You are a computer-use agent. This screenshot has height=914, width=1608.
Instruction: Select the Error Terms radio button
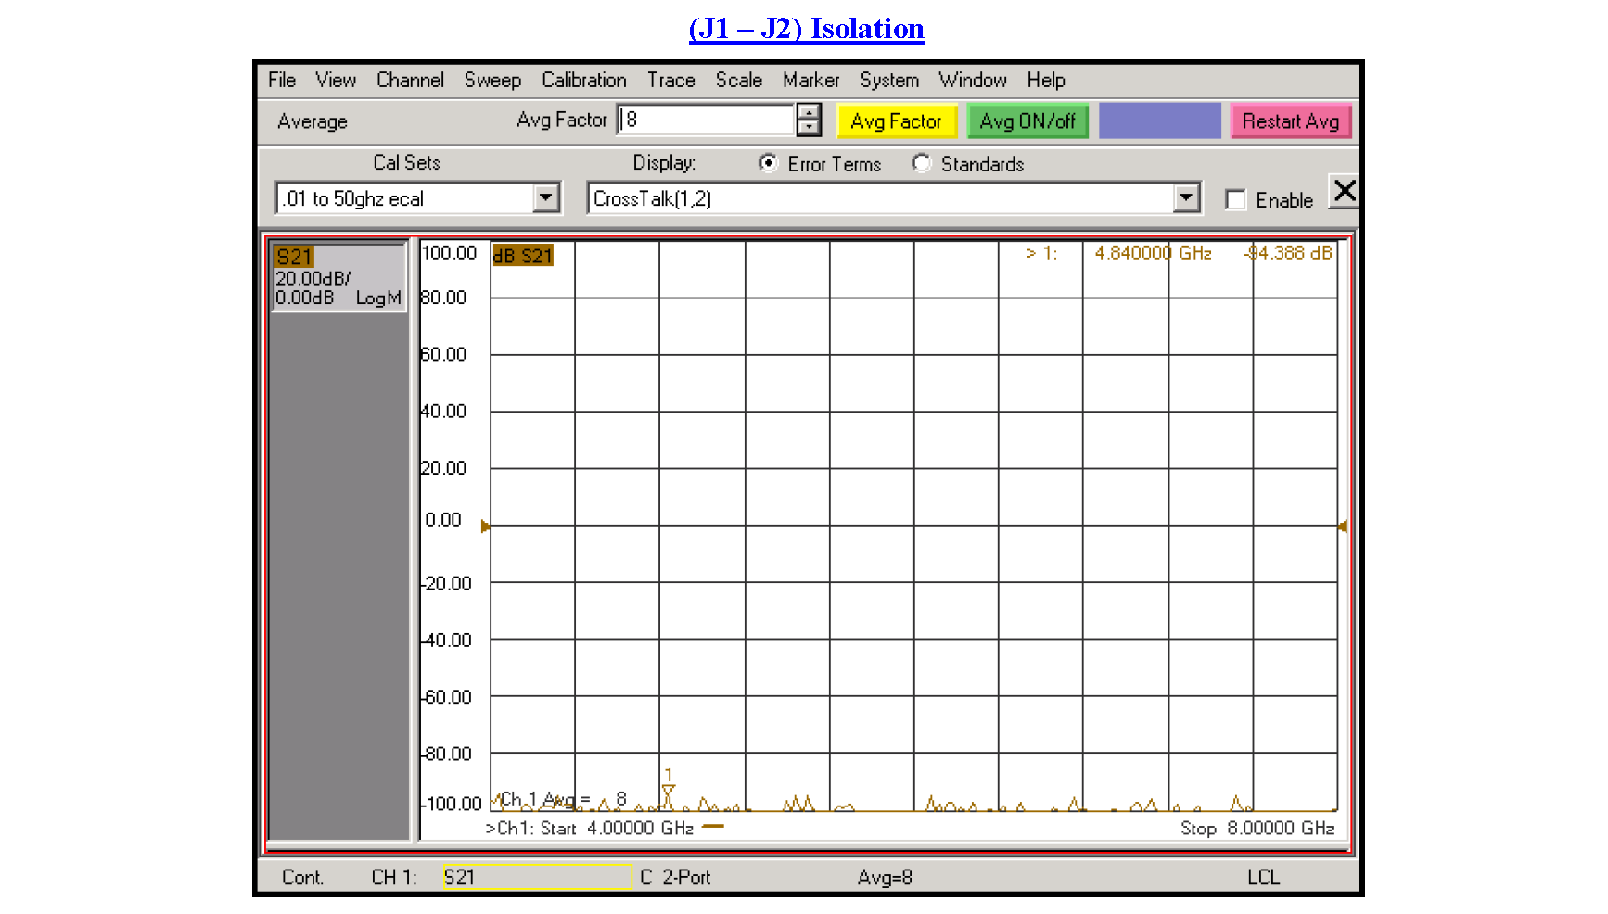(768, 163)
